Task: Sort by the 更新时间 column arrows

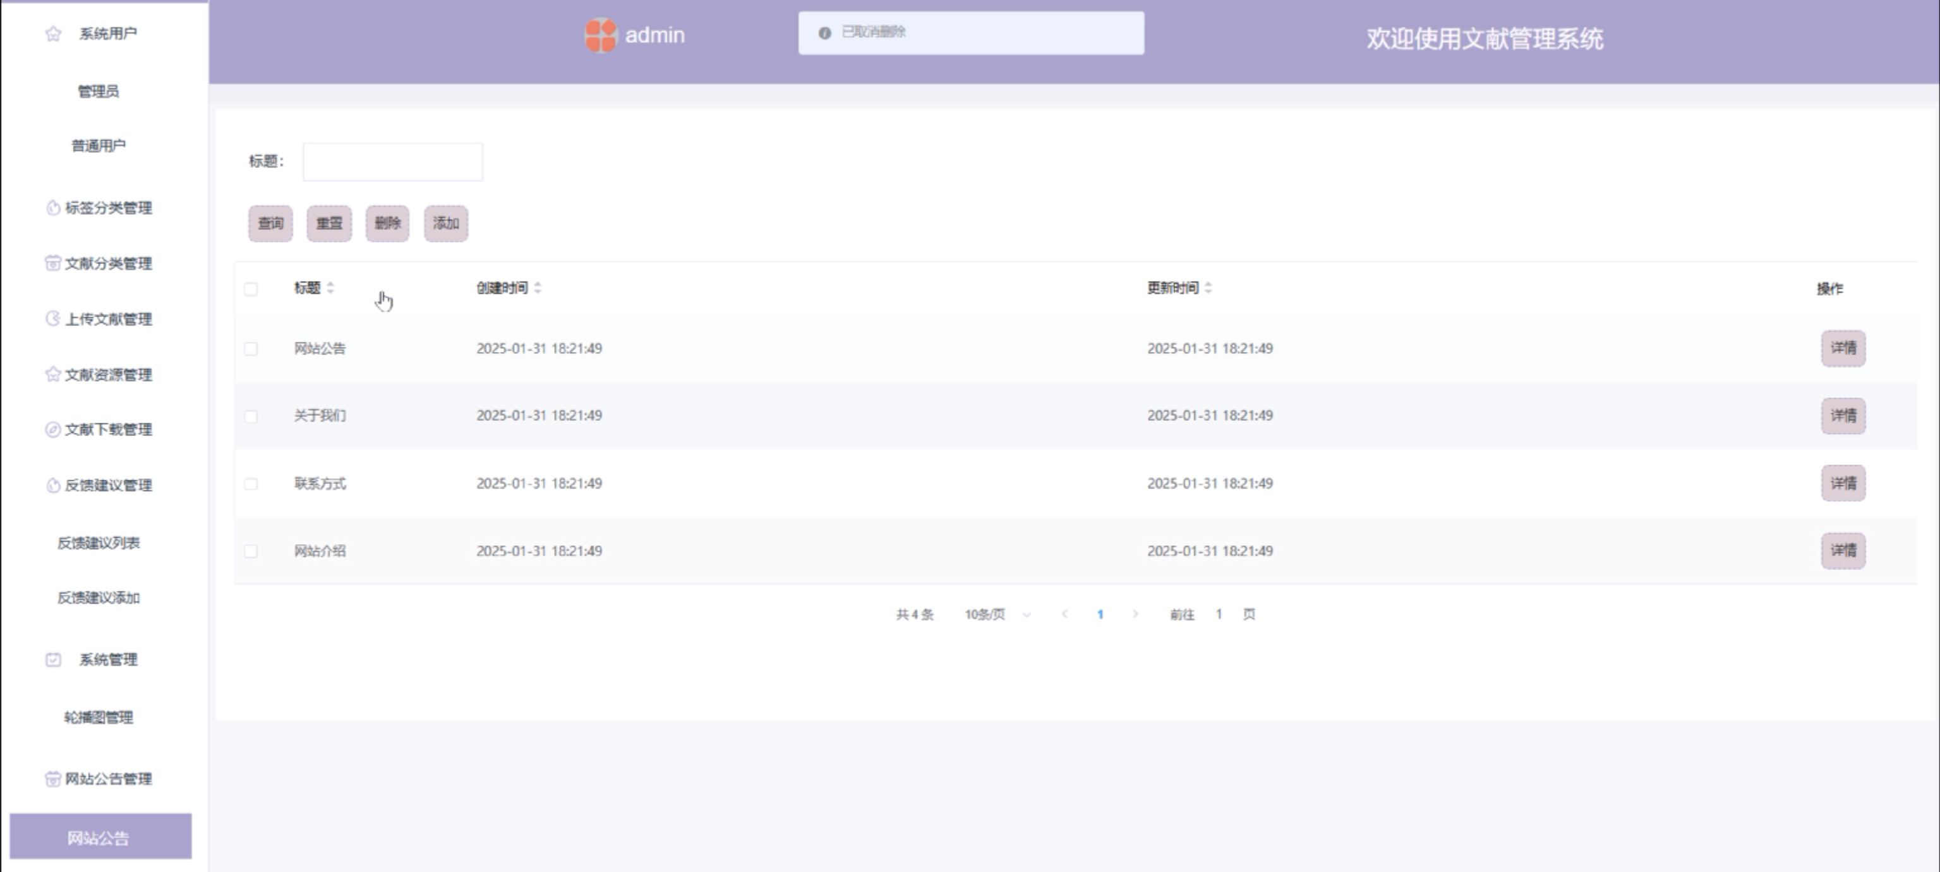Action: [1208, 288]
